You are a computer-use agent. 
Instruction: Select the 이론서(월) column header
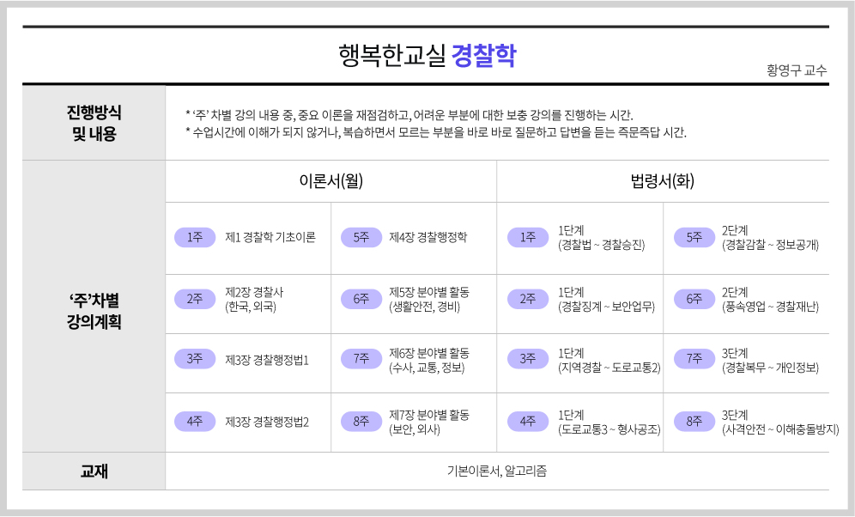[x=330, y=181]
